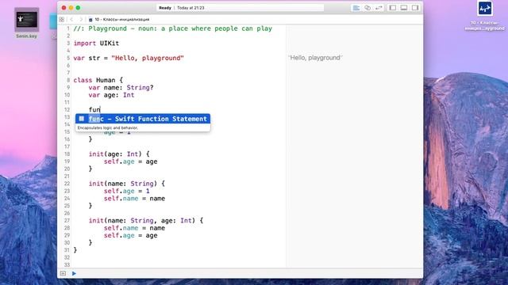This screenshot has width=508, height=285.
Task: Toggle the navigator panel
Action: point(393,8)
